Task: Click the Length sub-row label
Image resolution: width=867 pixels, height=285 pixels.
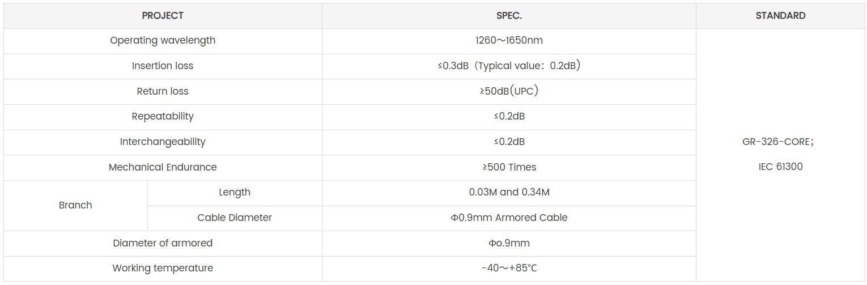Action: coord(235,193)
